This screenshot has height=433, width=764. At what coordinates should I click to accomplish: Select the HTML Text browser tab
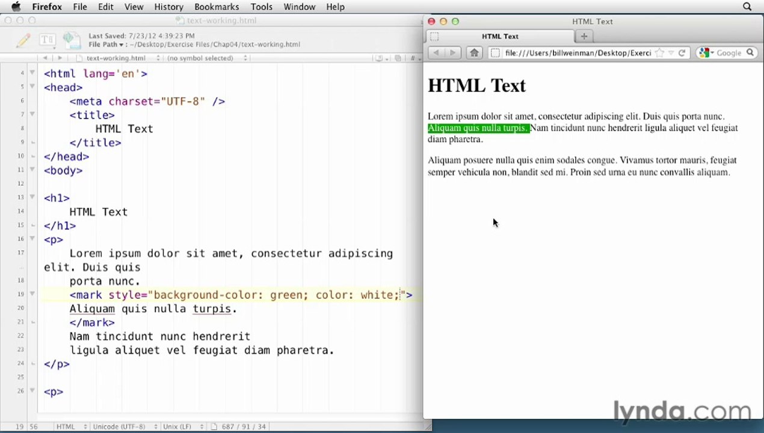point(500,36)
